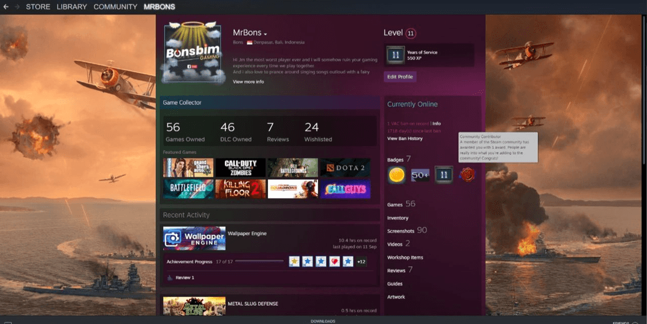Open Videos 2 link
This screenshot has height=324, width=647.
tap(398, 244)
